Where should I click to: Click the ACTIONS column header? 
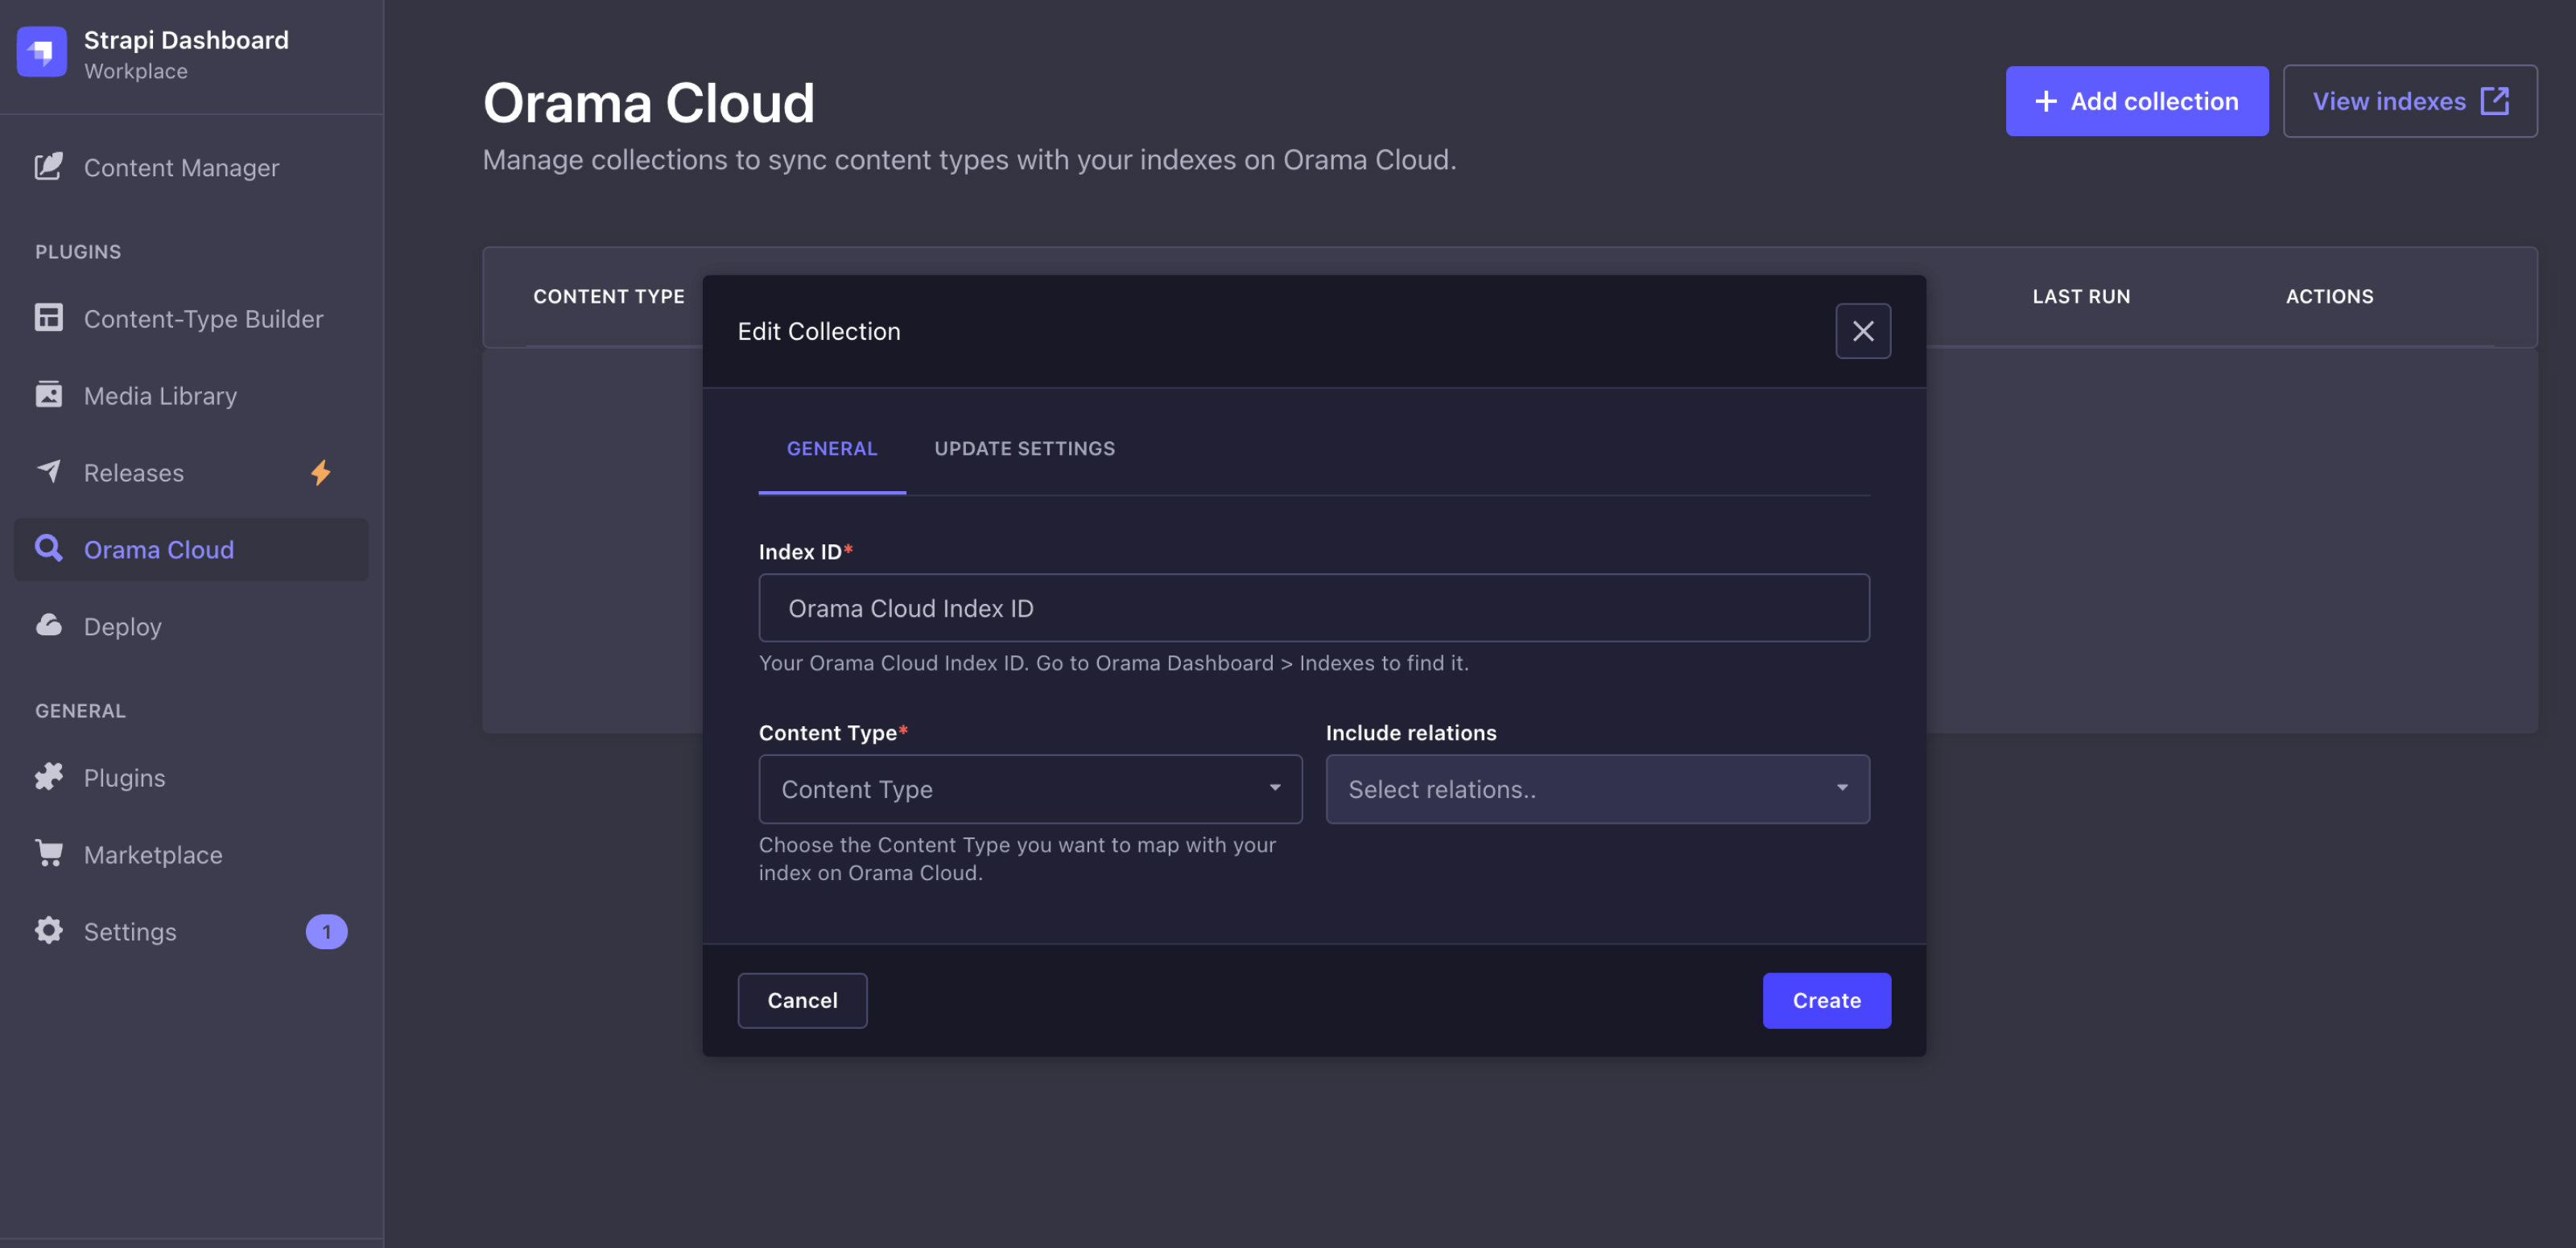2329,296
